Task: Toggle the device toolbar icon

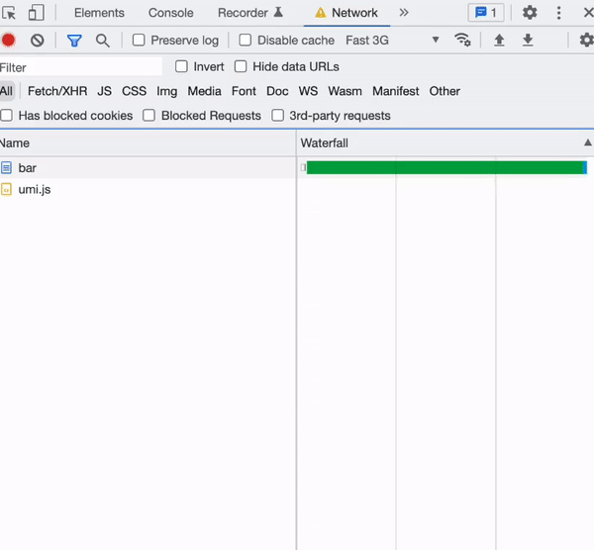Action: (36, 13)
